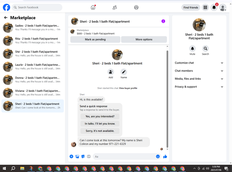Viewport: 232px width, 172px height.
Task: Click the Name pencil icon
Action: tap(124, 72)
